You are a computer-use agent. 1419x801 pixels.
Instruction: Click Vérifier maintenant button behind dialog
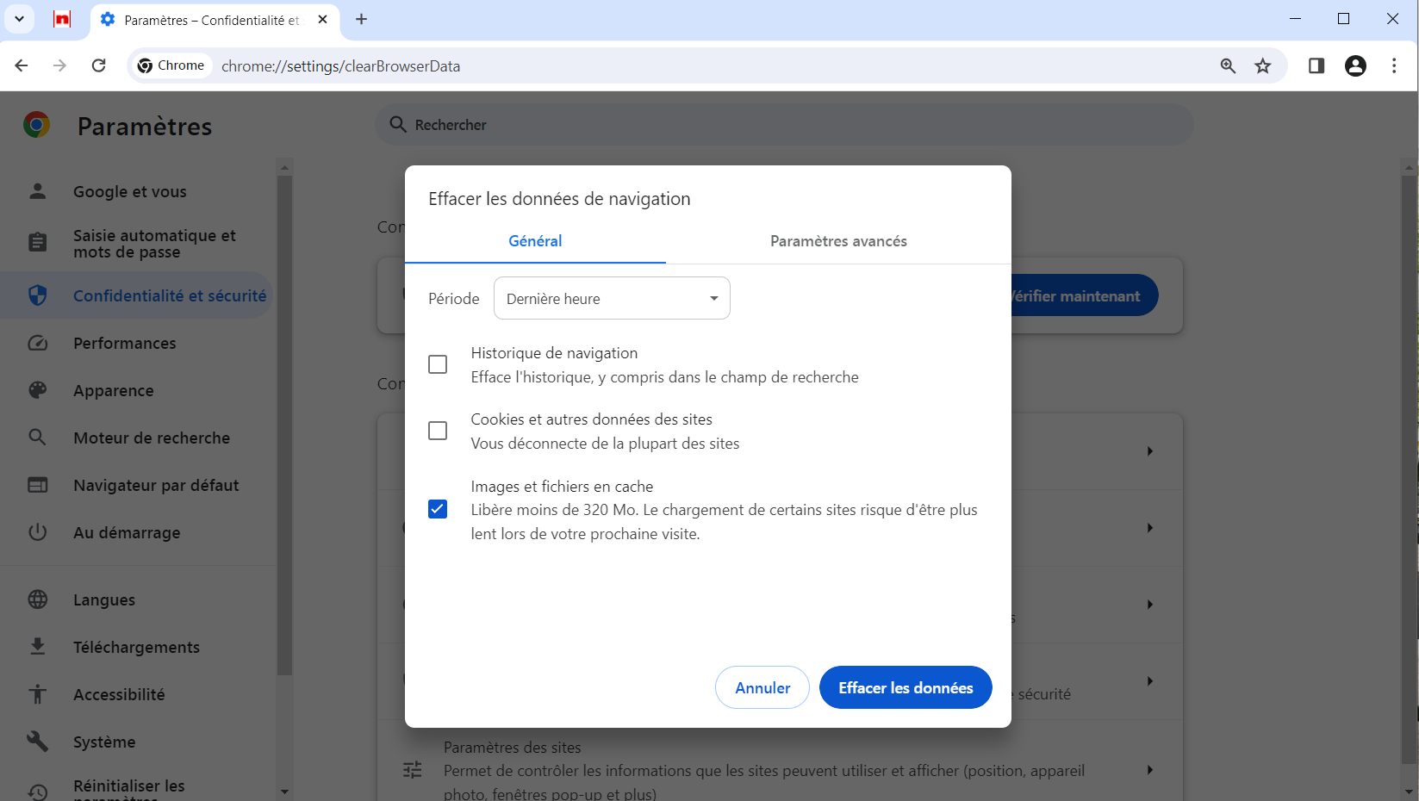click(1085, 295)
